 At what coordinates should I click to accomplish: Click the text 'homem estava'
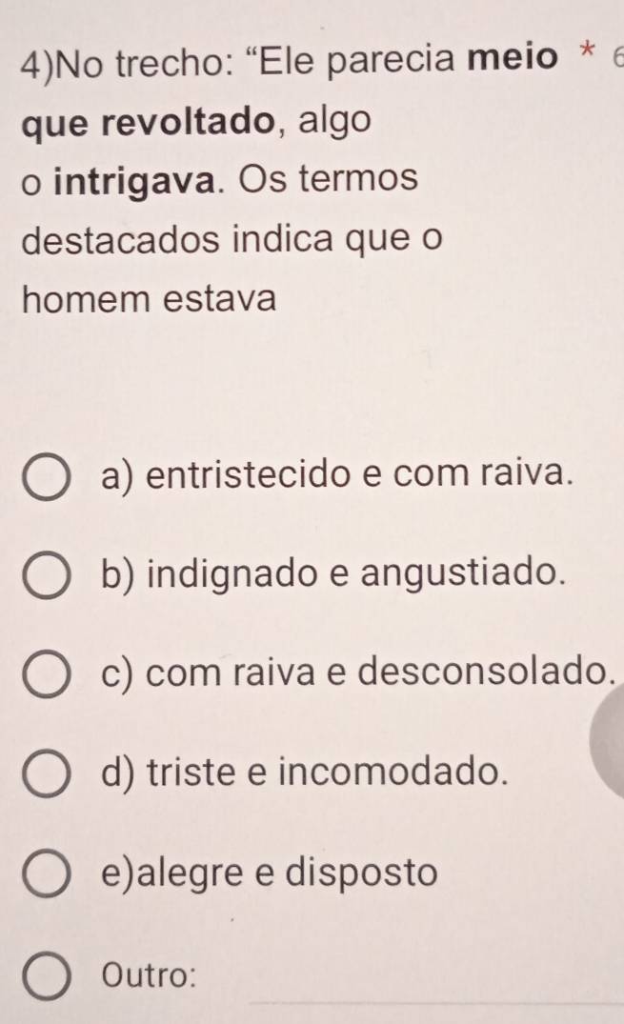tap(150, 301)
